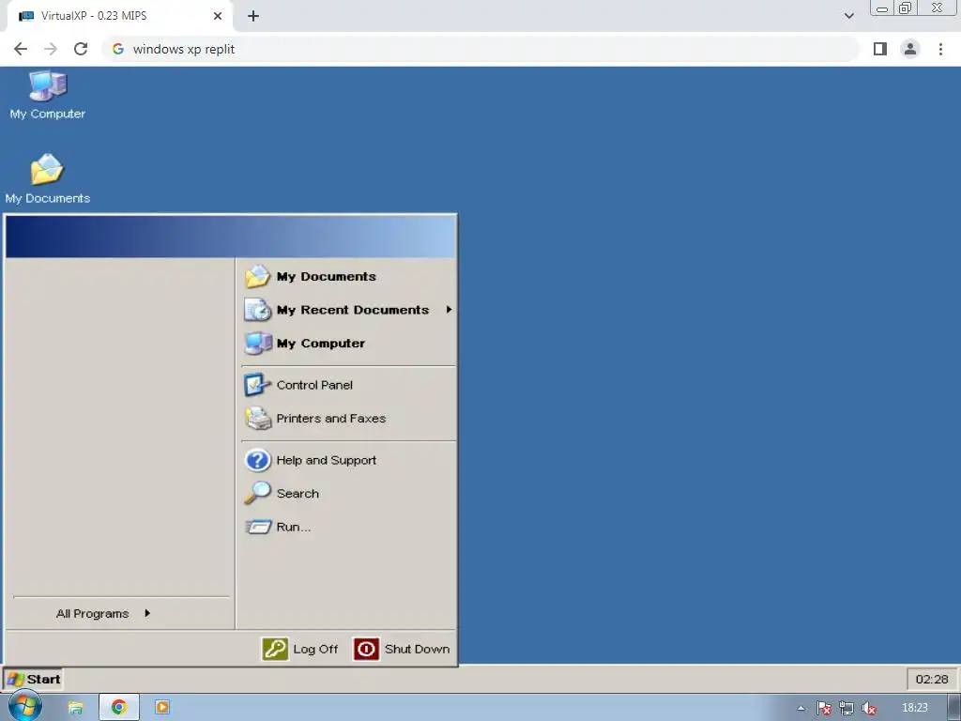Screen dimensions: 961x721
Task: Click the host clock showing 18:23
Action: [x=915, y=708]
